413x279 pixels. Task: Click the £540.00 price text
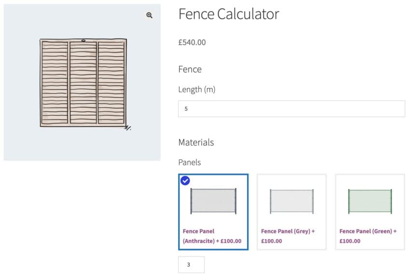tap(192, 42)
